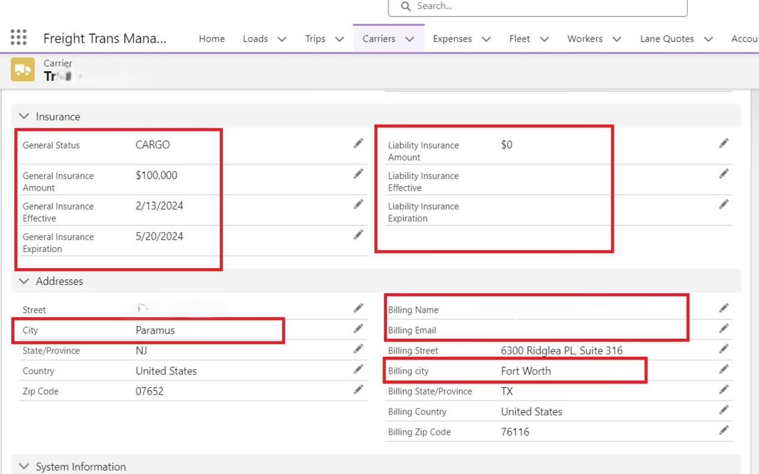
Task: Open the Loads tab dropdown arrow
Action: 282,39
